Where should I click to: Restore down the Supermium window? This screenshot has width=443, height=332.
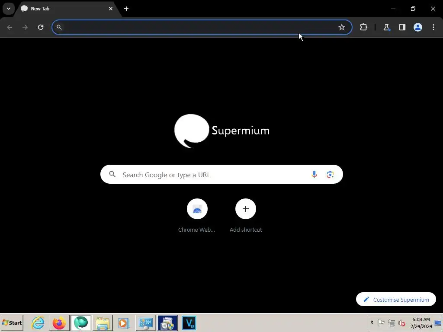click(413, 9)
